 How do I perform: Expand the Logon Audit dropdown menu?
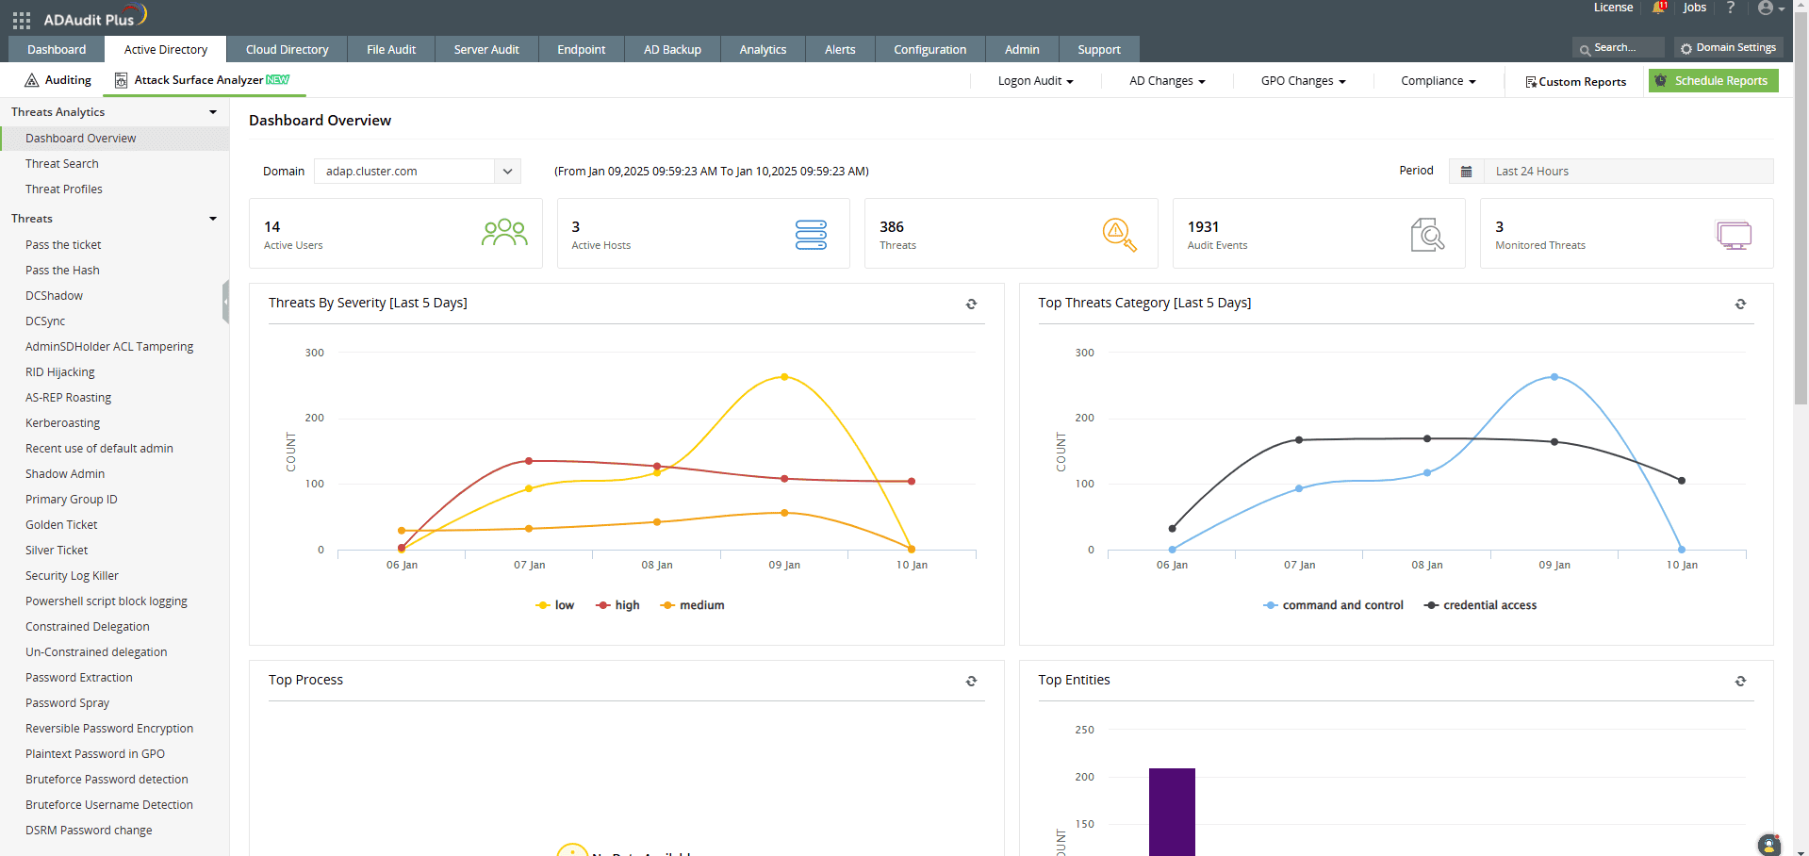1035,81
